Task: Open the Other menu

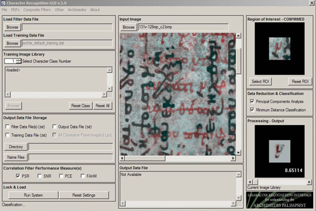Action: [59, 10]
